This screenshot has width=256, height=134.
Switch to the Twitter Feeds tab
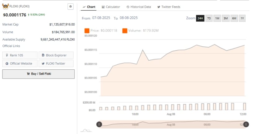(169, 7)
